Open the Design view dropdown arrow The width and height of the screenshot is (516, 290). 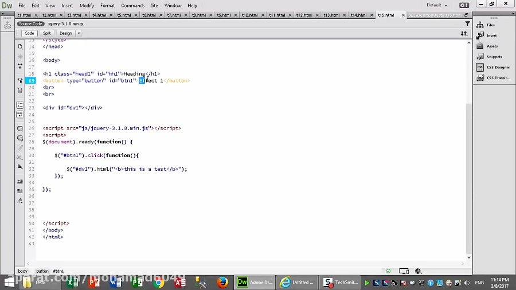click(79, 33)
